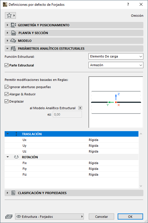This screenshot has height=223, width=148.
Task: Open the help question mark button
Action: (128, 4)
